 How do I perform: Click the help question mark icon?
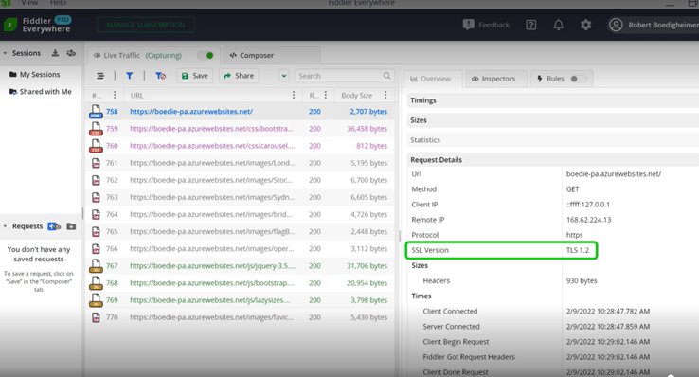[x=531, y=25]
